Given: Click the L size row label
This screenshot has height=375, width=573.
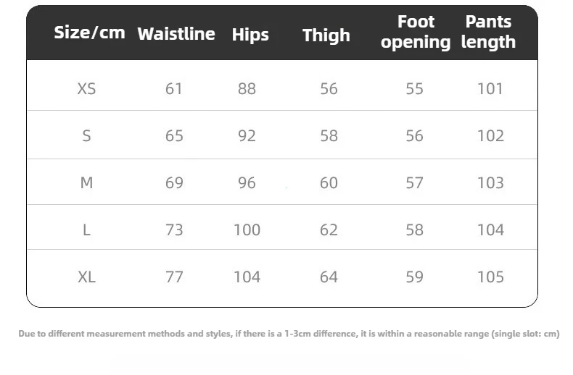Looking at the screenshot, I should pos(86,230).
